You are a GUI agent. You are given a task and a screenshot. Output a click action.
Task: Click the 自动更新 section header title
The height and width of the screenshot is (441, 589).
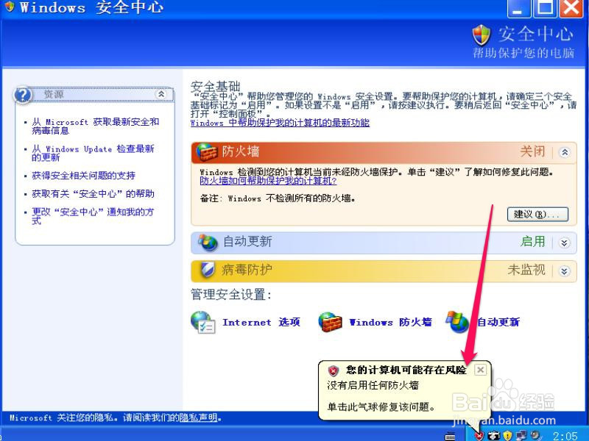point(247,242)
